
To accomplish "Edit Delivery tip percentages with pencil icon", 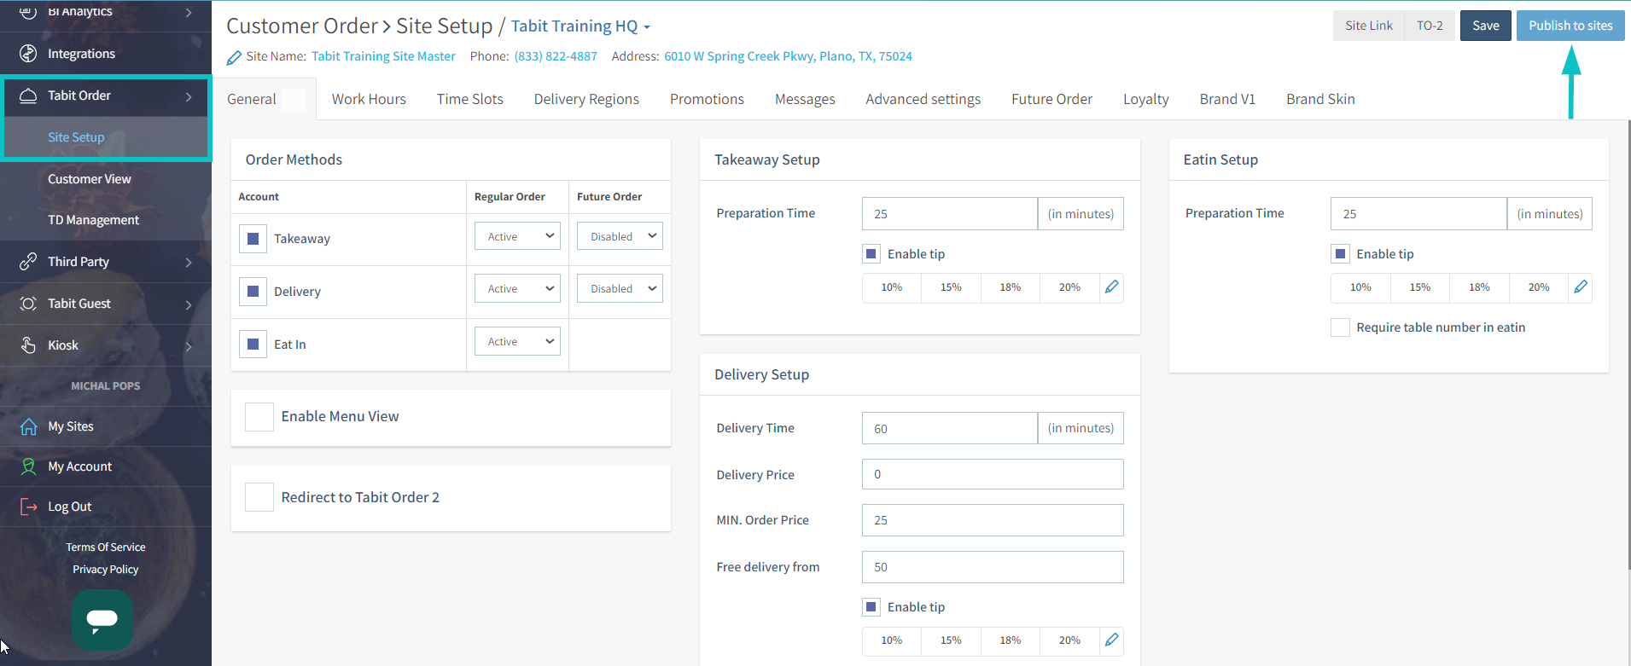I will pos(1111,640).
